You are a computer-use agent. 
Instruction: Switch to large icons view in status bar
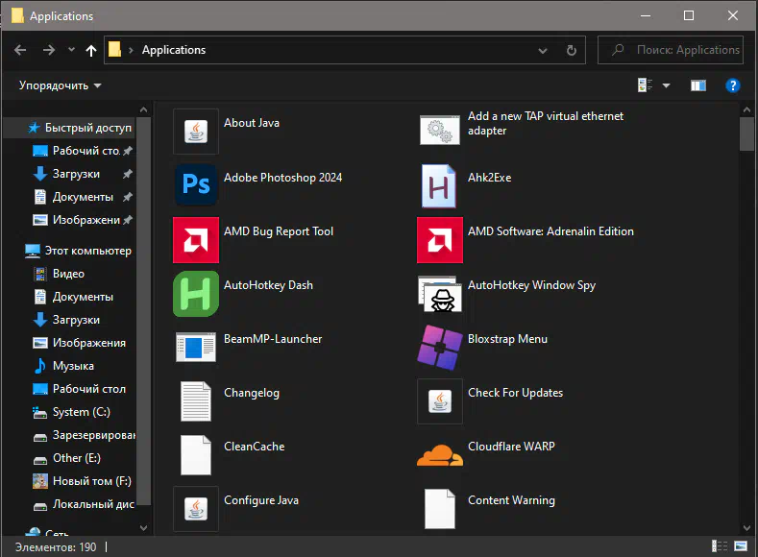click(x=741, y=546)
